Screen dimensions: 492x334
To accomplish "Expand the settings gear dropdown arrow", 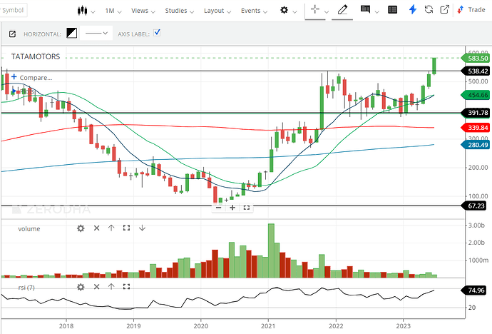I will click(x=294, y=12).
